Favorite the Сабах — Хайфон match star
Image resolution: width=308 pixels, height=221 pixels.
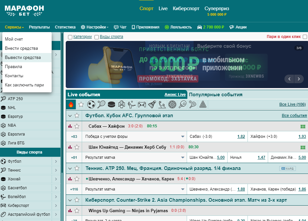tap(77, 126)
